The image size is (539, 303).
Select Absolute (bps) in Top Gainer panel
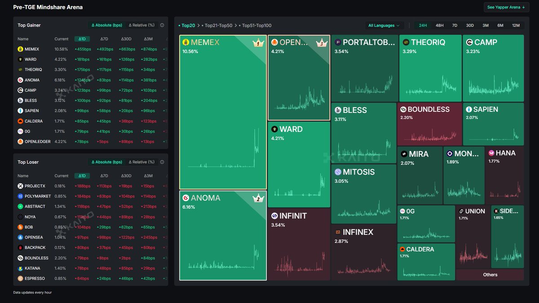(106, 25)
